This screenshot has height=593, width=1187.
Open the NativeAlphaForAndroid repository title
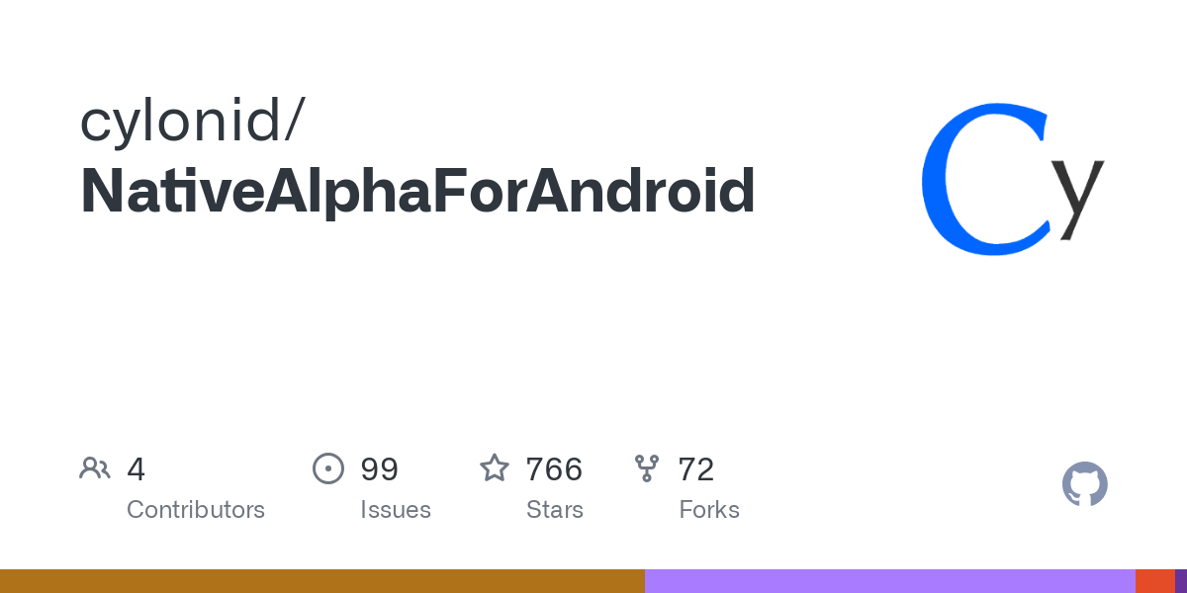[417, 192]
